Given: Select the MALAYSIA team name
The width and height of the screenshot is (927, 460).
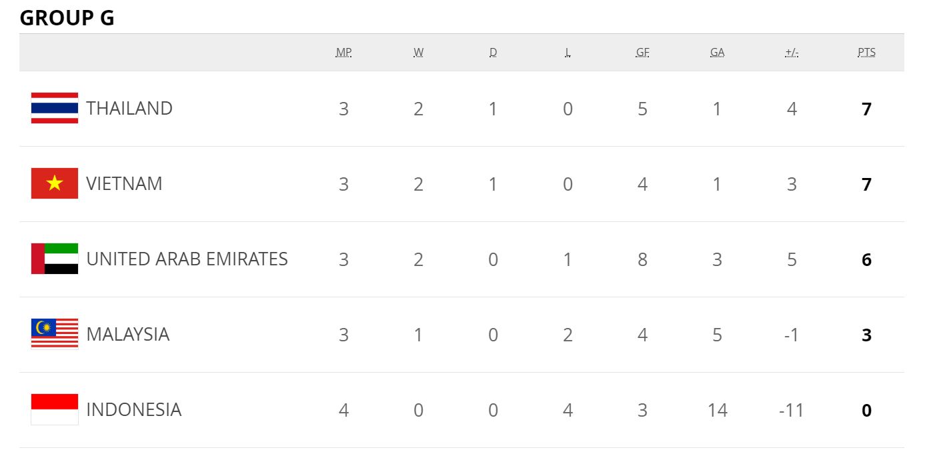Looking at the screenshot, I should [x=127, y=335].
